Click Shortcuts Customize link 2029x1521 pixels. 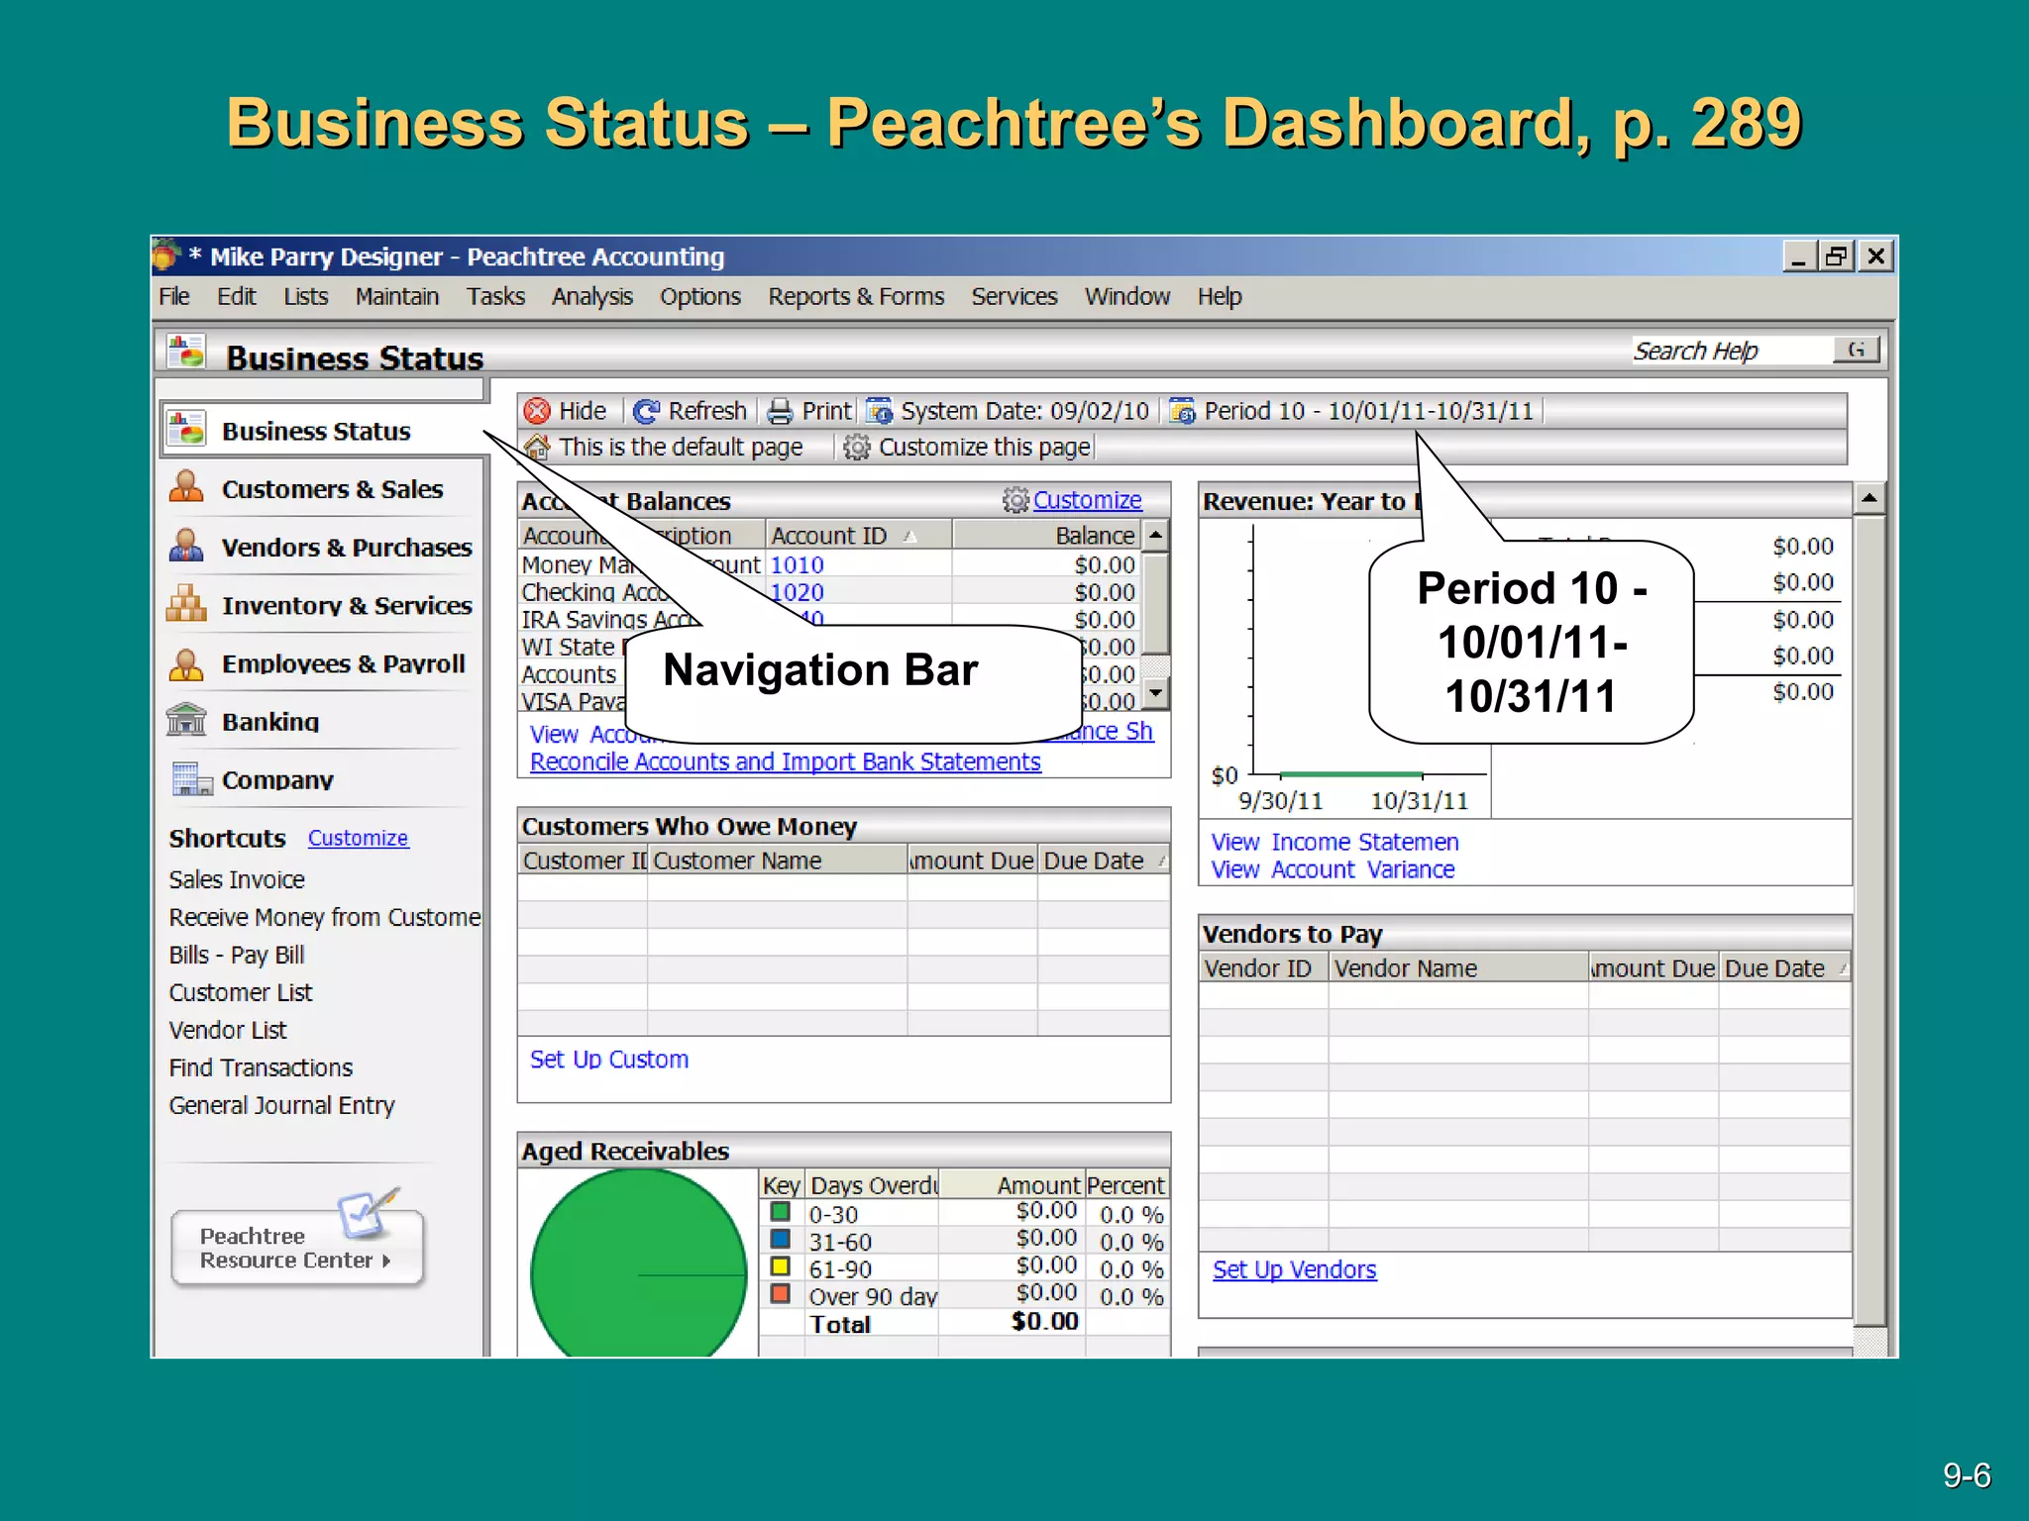(358, 838)
